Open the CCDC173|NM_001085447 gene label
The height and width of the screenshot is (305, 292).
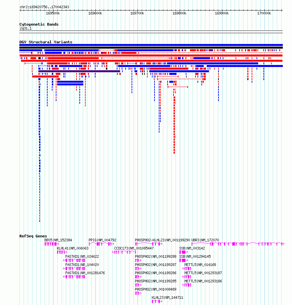click(134, 249)
